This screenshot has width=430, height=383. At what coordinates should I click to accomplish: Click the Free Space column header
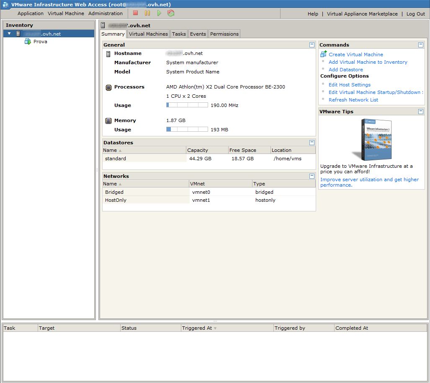click(249, 150)
